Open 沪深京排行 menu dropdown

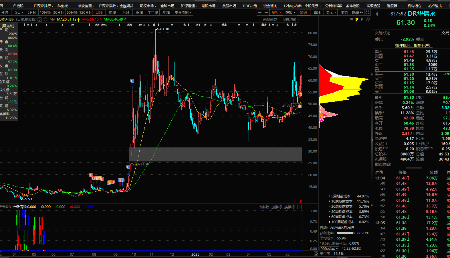click(43, 6)
